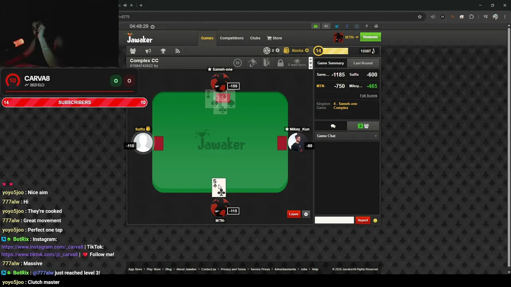Open the Play Store footer link
This screenshot has width=511, height=287.
(154, 269)
